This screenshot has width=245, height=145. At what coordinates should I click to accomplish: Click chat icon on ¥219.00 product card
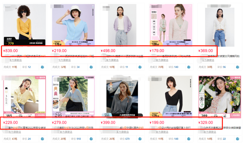click(91, 67)
